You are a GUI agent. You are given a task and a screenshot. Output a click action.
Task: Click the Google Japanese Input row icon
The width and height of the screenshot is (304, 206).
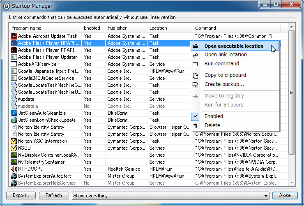point(14,71)
